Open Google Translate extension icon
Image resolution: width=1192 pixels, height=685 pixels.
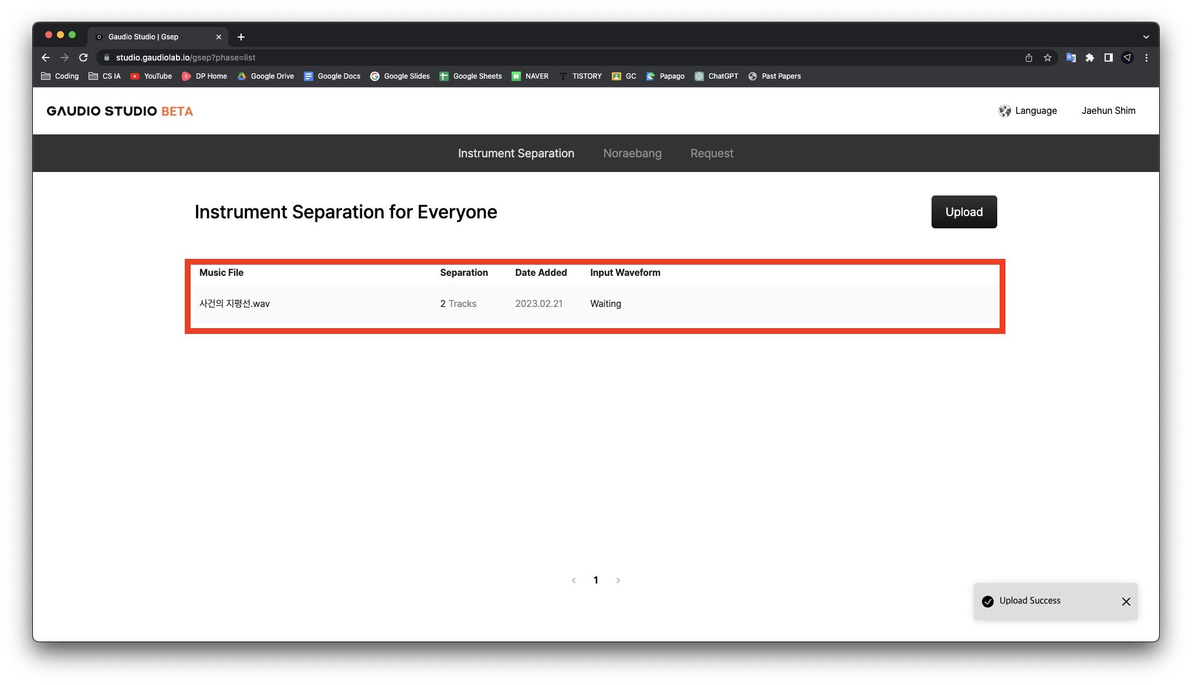tap(1071, 58)
